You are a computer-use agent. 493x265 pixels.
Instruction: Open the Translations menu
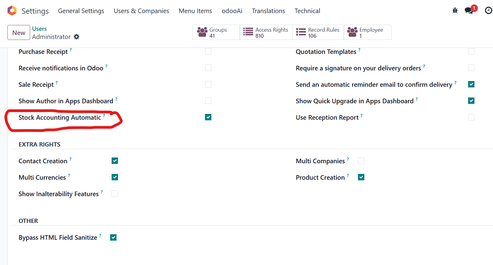(269, 11)
